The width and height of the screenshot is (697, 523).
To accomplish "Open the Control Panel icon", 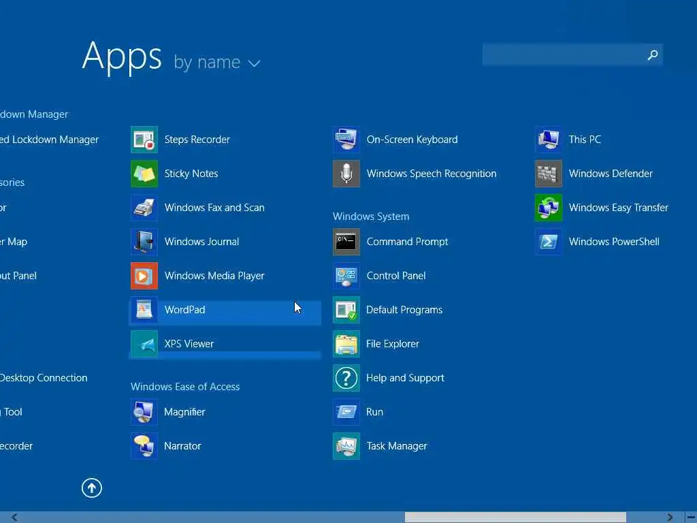I will click(346, 276).
